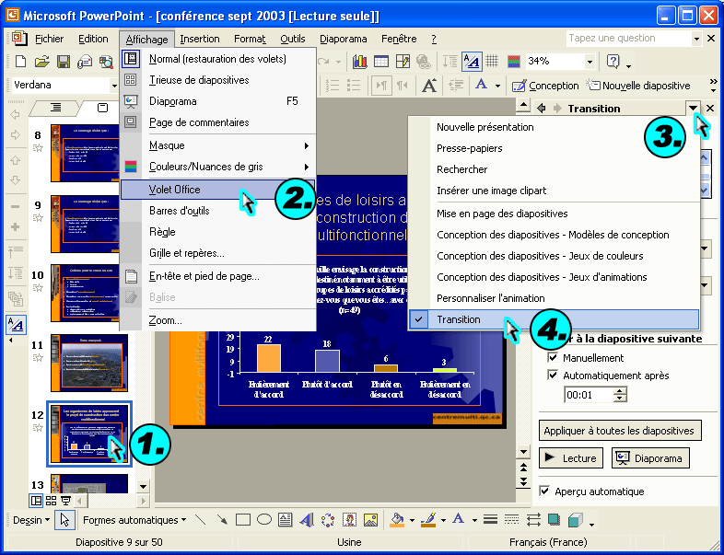Image resolution: width=724 pixels, height=555 pixels.
Task: Select Transition in the task pane list
Action: 555,319
